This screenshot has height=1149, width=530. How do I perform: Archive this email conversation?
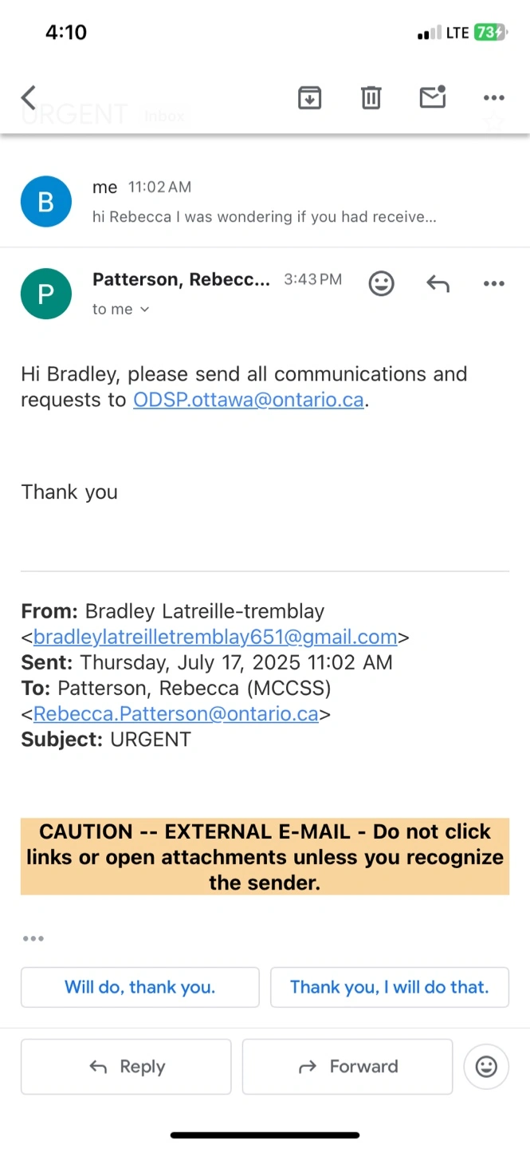(x=309, y=98)
